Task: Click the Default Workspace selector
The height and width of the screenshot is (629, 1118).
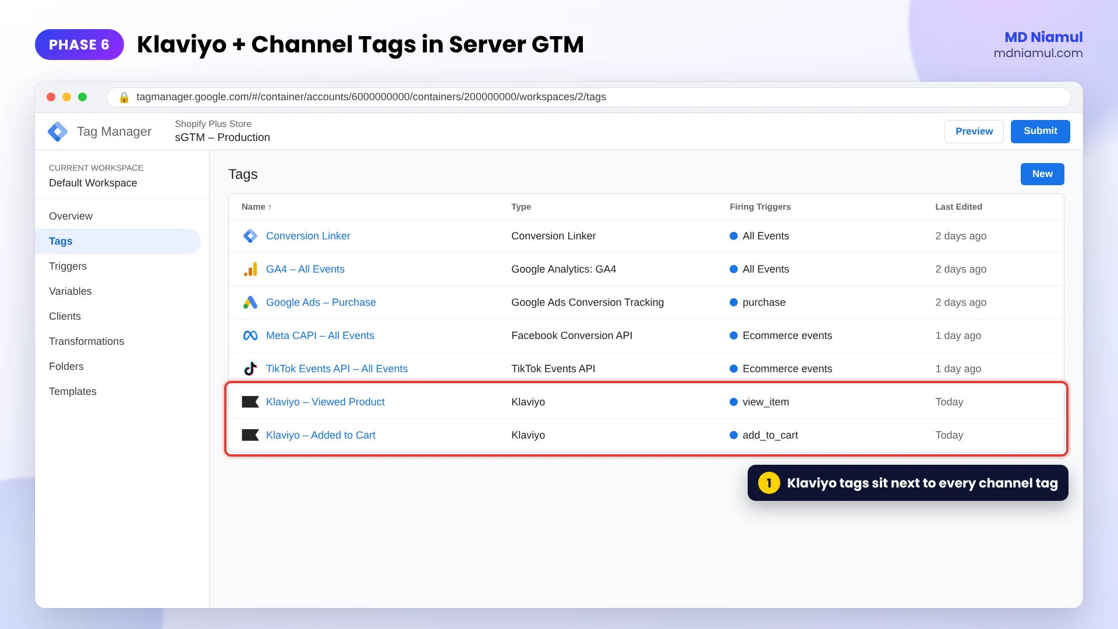Action: click(x=93, y=183)
